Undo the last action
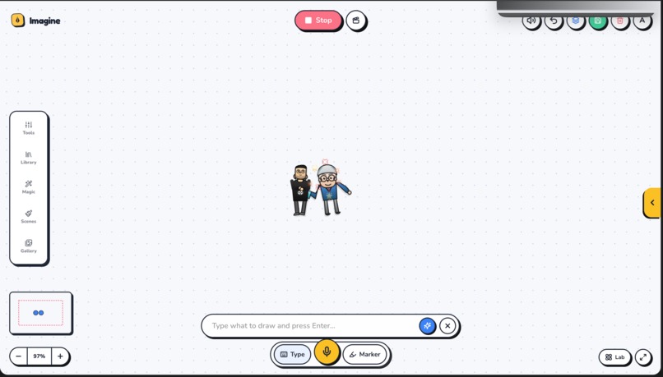 pos(554,21)
